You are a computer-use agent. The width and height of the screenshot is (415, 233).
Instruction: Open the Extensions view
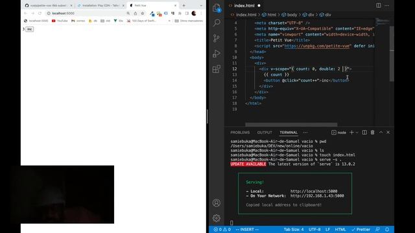217,69
